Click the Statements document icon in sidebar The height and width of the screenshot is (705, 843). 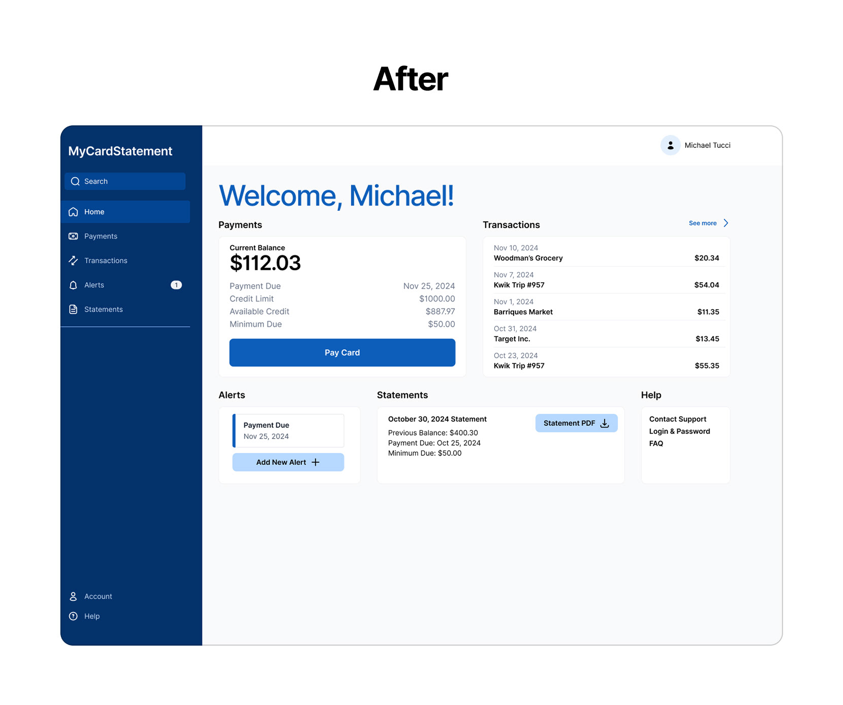(74, 309)
